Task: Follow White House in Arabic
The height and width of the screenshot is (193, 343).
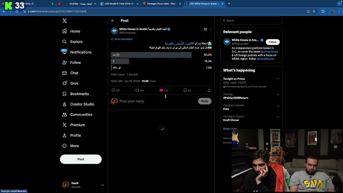Action: point(273,42)
